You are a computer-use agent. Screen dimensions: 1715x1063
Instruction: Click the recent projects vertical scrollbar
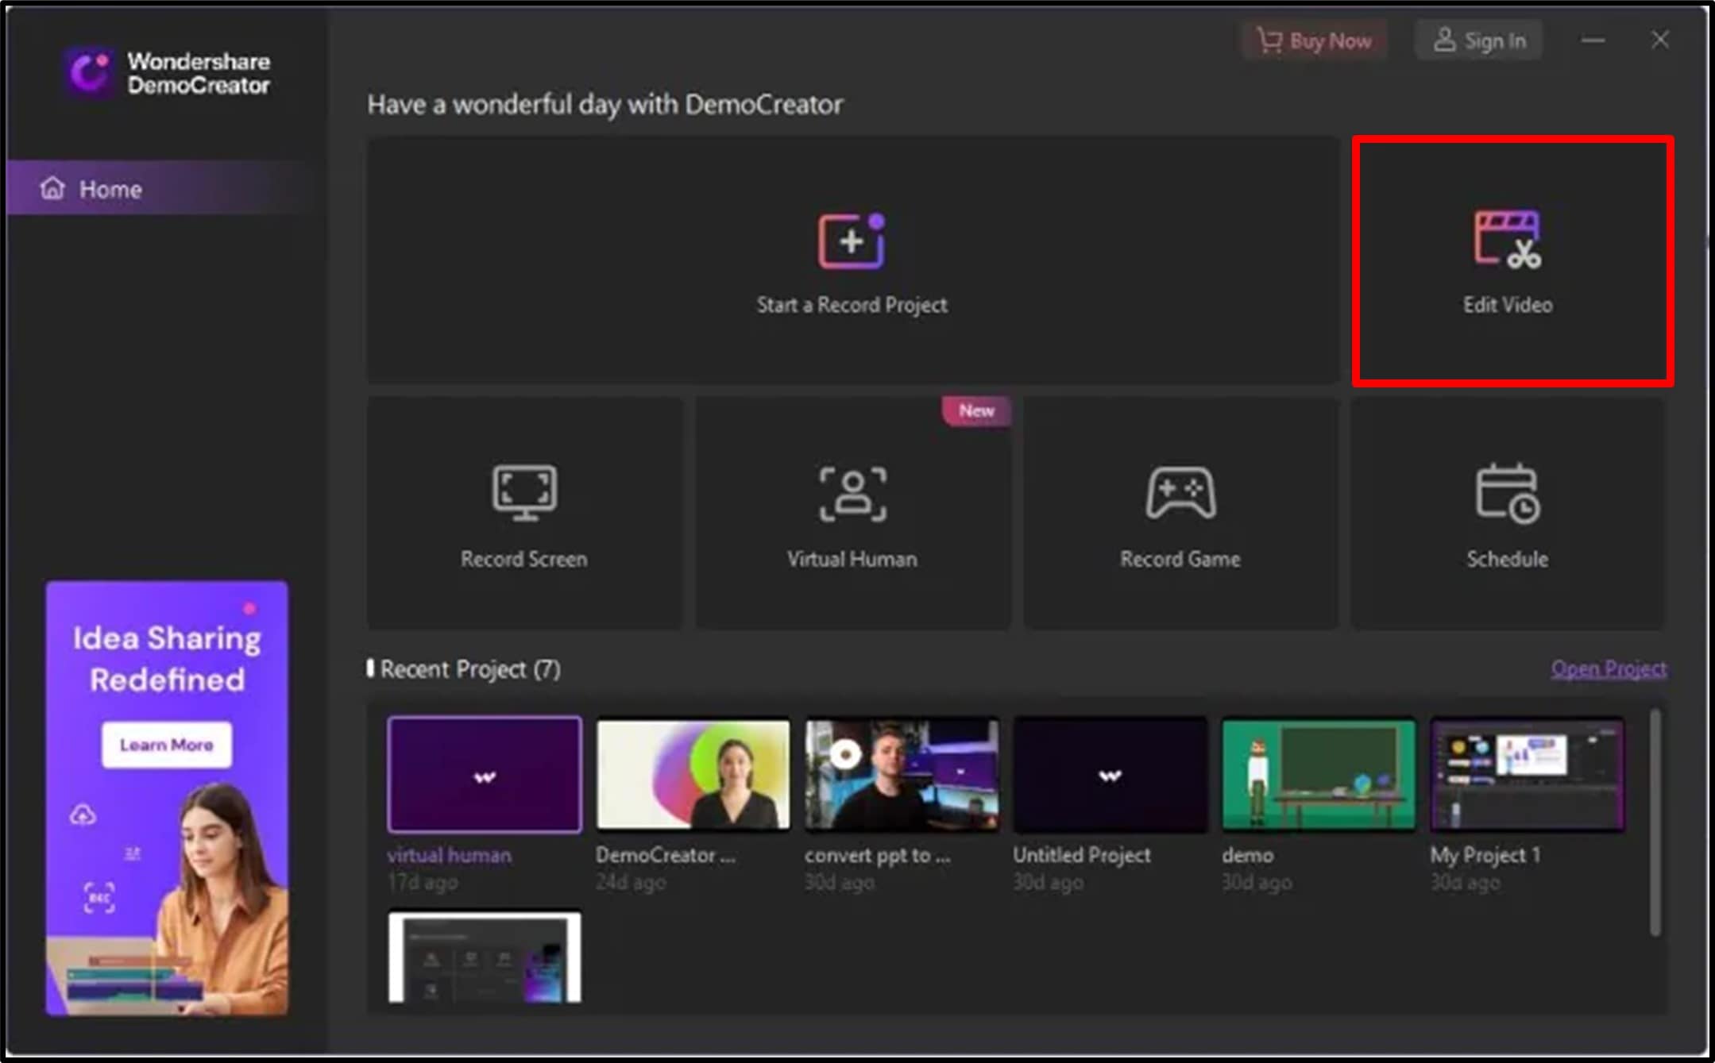(1655, 822)
